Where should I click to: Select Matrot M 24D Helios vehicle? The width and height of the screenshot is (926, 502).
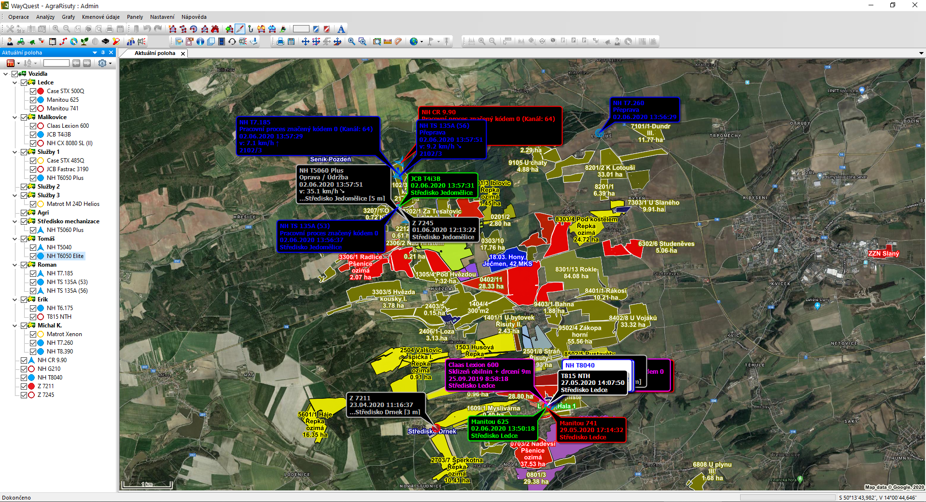click(x=73, y=204)
